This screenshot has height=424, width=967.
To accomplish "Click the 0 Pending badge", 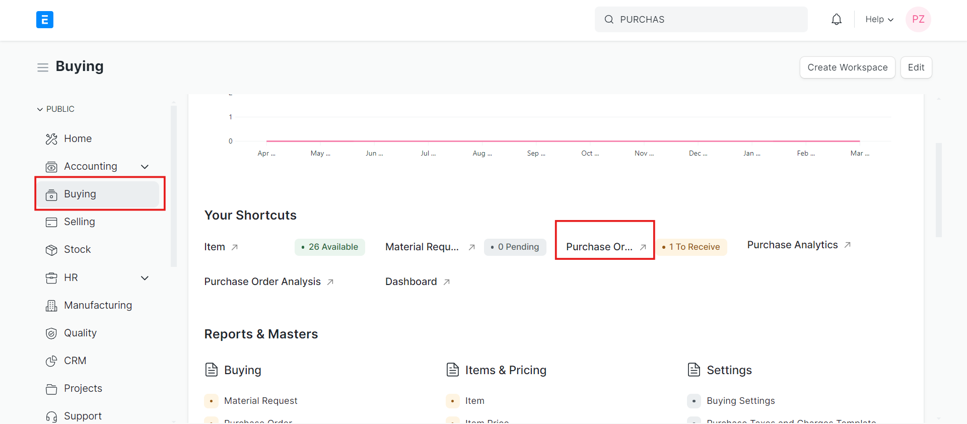I will click(x=515, y=247).
